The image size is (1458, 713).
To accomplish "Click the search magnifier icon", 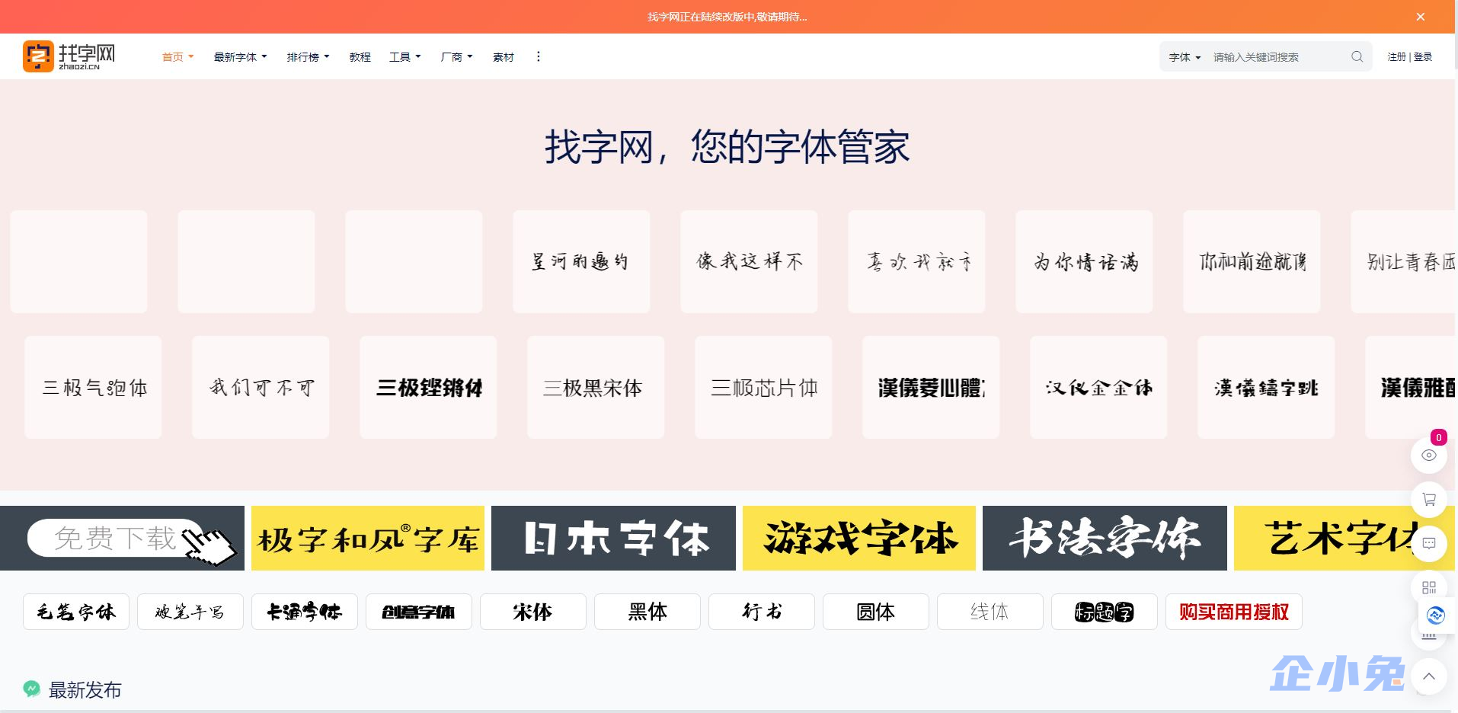I will [1357, 56].
